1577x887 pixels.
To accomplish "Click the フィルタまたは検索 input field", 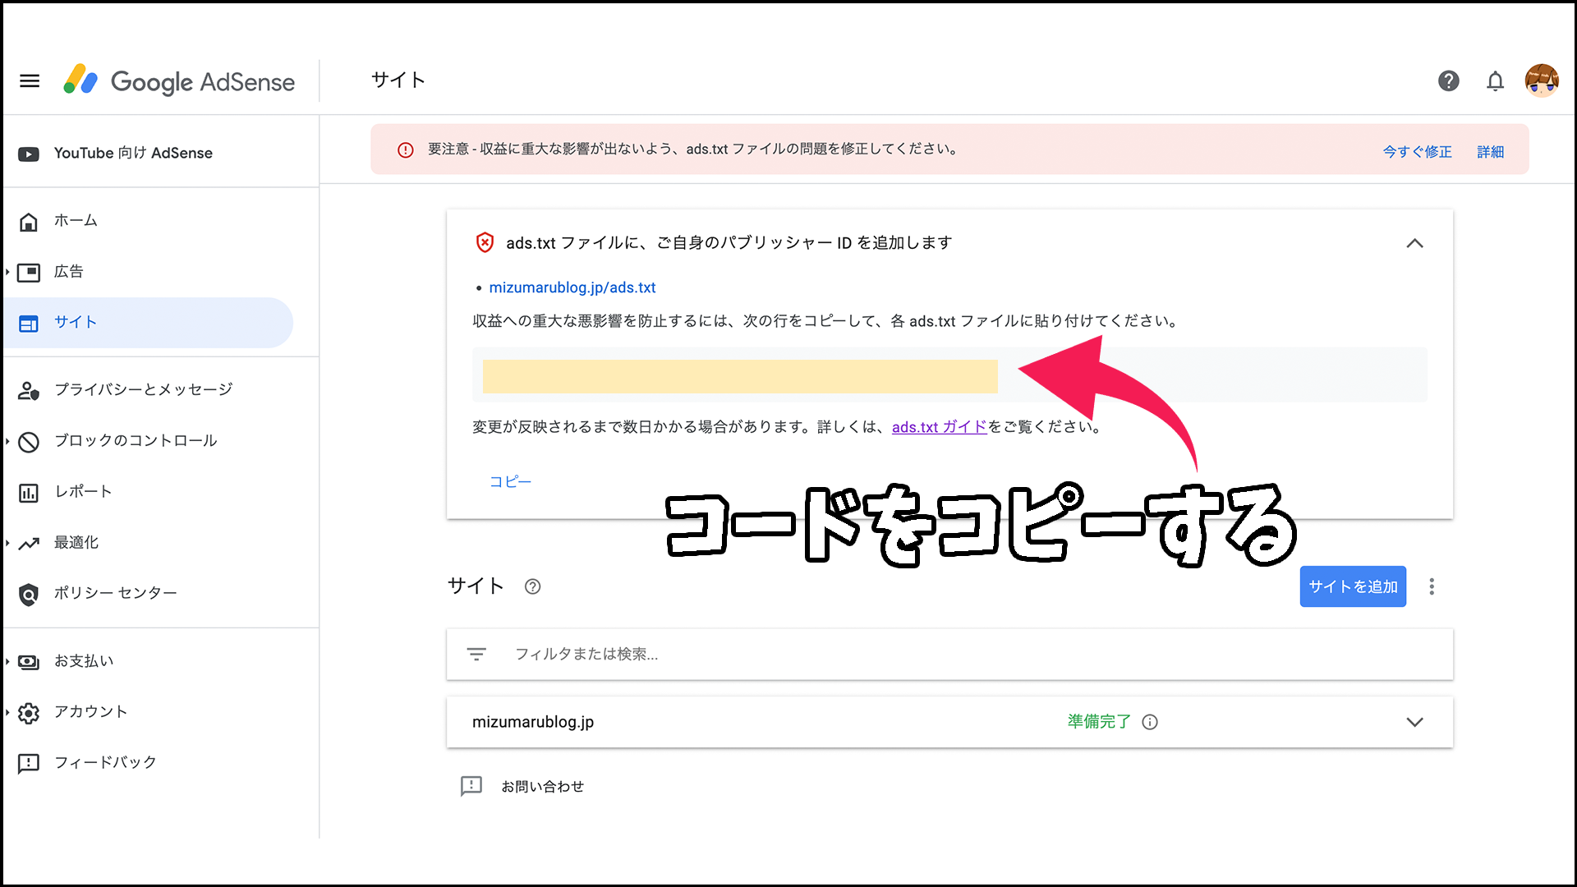I will 949,655.
